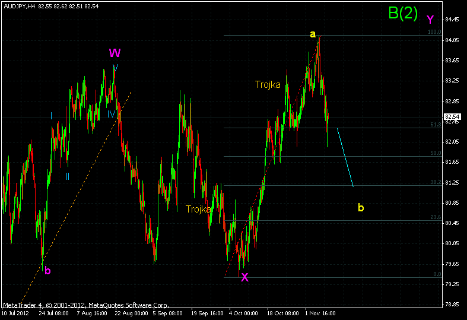The width and height of the screenshot is (467, 320).
Task: Select the blue wave IV label
Action: click(x=111, y=114)
